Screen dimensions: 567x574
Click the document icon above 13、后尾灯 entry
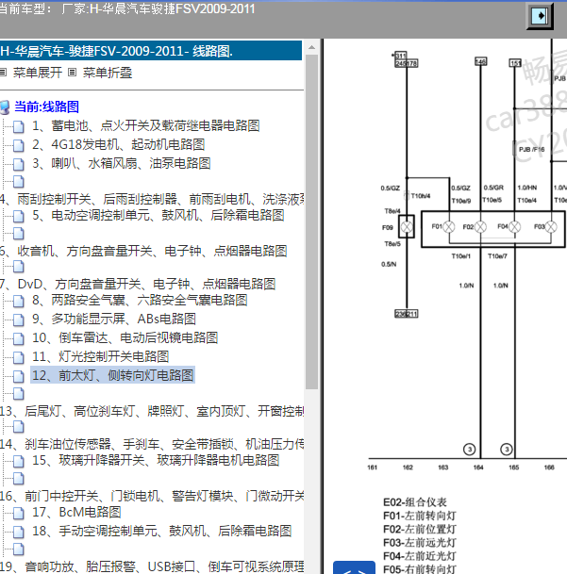coord(19,394)
